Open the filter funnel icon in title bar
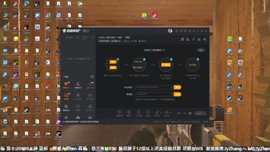Viewport: 270px width, 152px height. (x=190, y=31)
